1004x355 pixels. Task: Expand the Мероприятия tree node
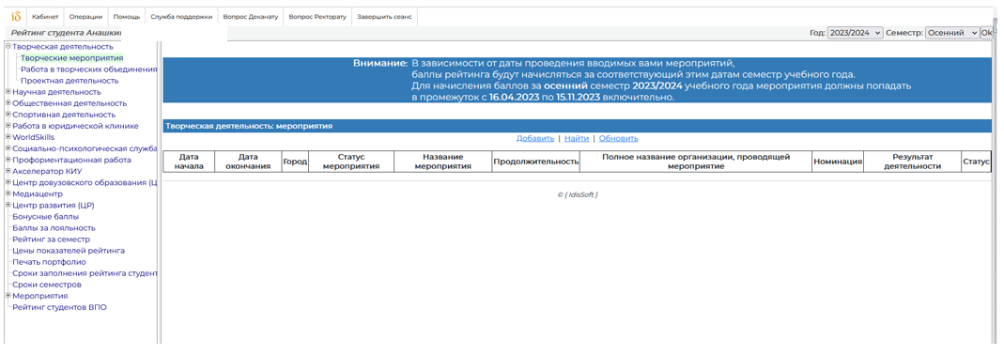[x=8, y=296]
